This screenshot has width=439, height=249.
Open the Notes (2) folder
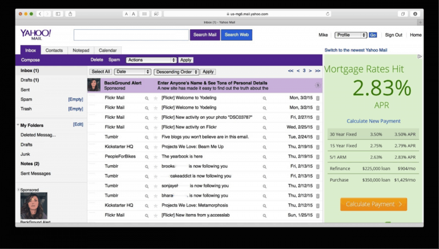click(x=30, y=164)
